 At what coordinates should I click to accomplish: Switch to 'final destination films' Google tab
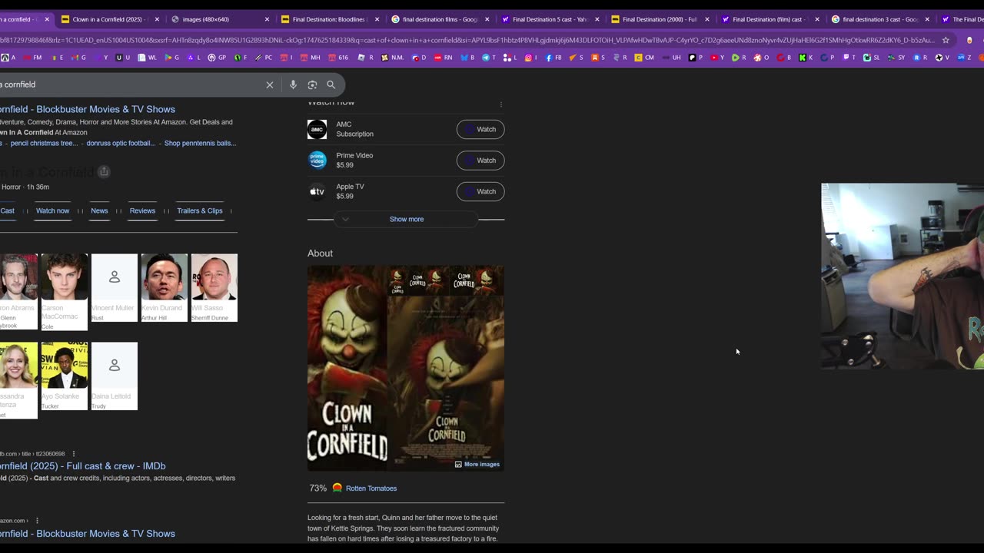pyautogui.click(x=440, y=19)
